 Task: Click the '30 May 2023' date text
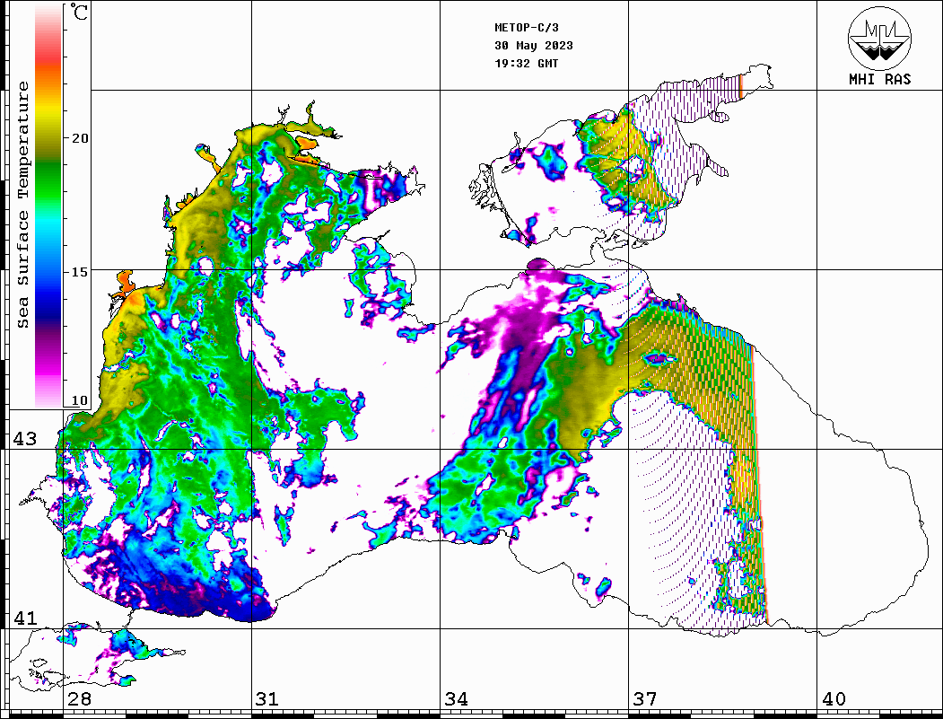pos(534,46)
